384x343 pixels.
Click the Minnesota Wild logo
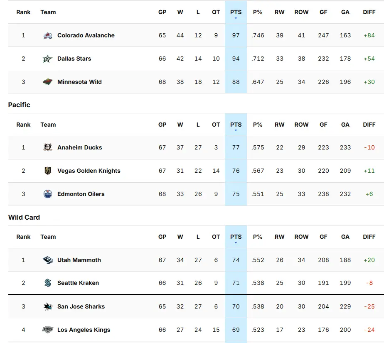pyautogui.click(x=48, y=82)
